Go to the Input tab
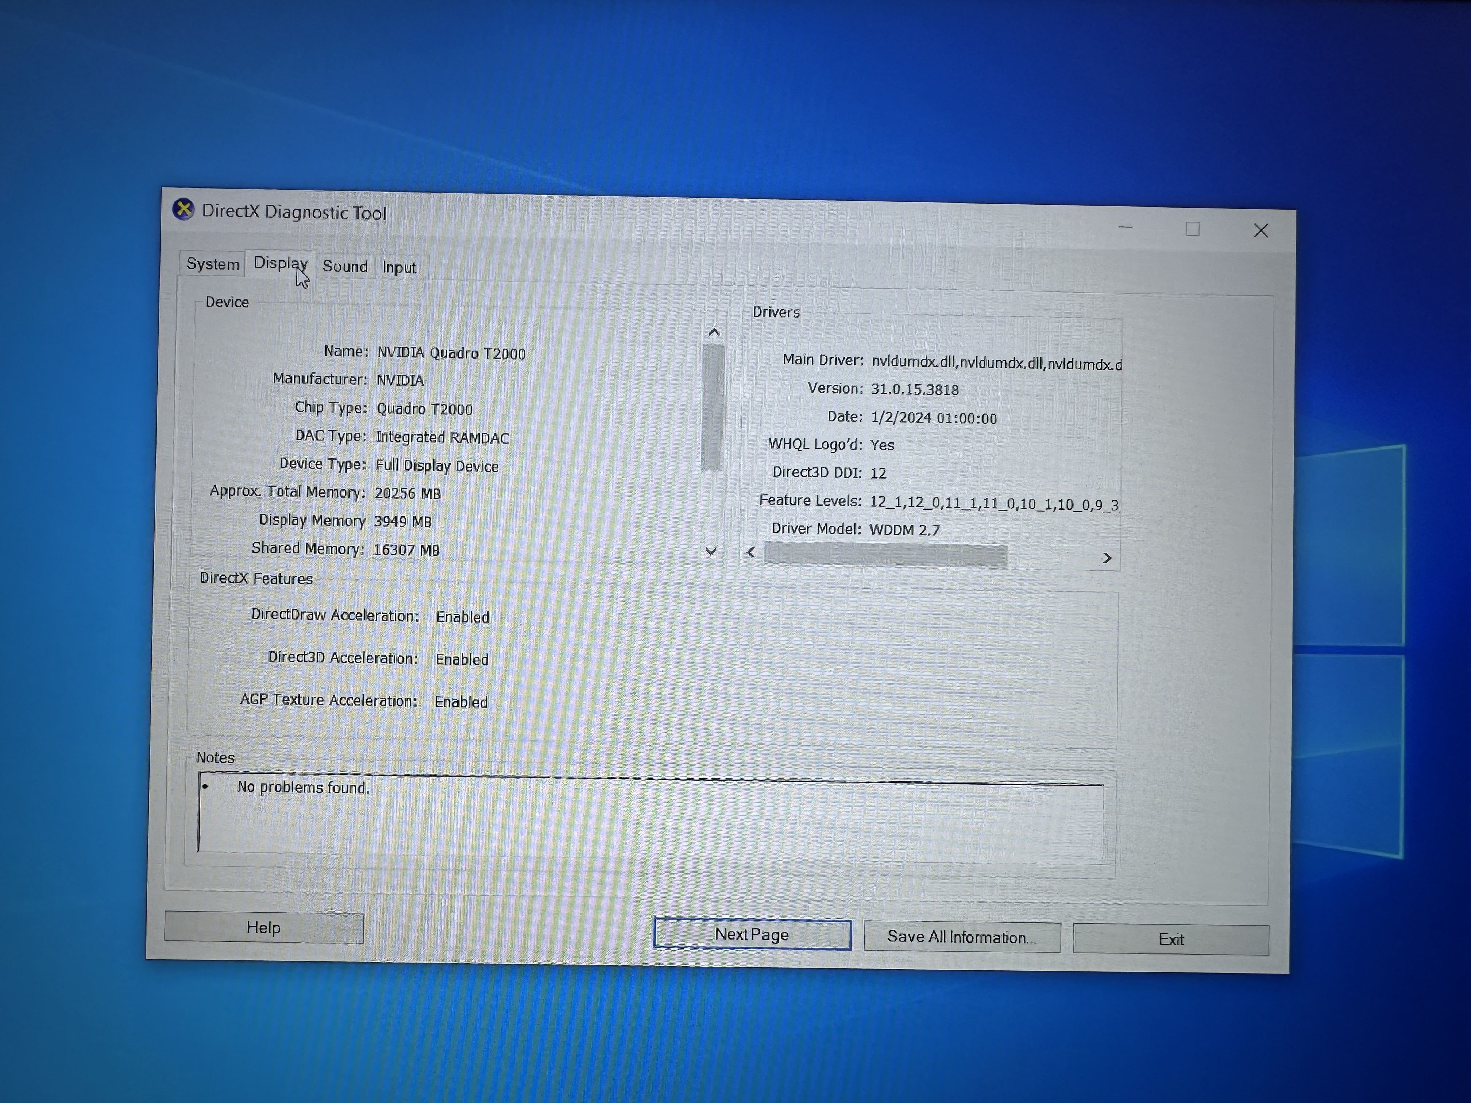1471x1103 pixels. click(399, 267)
